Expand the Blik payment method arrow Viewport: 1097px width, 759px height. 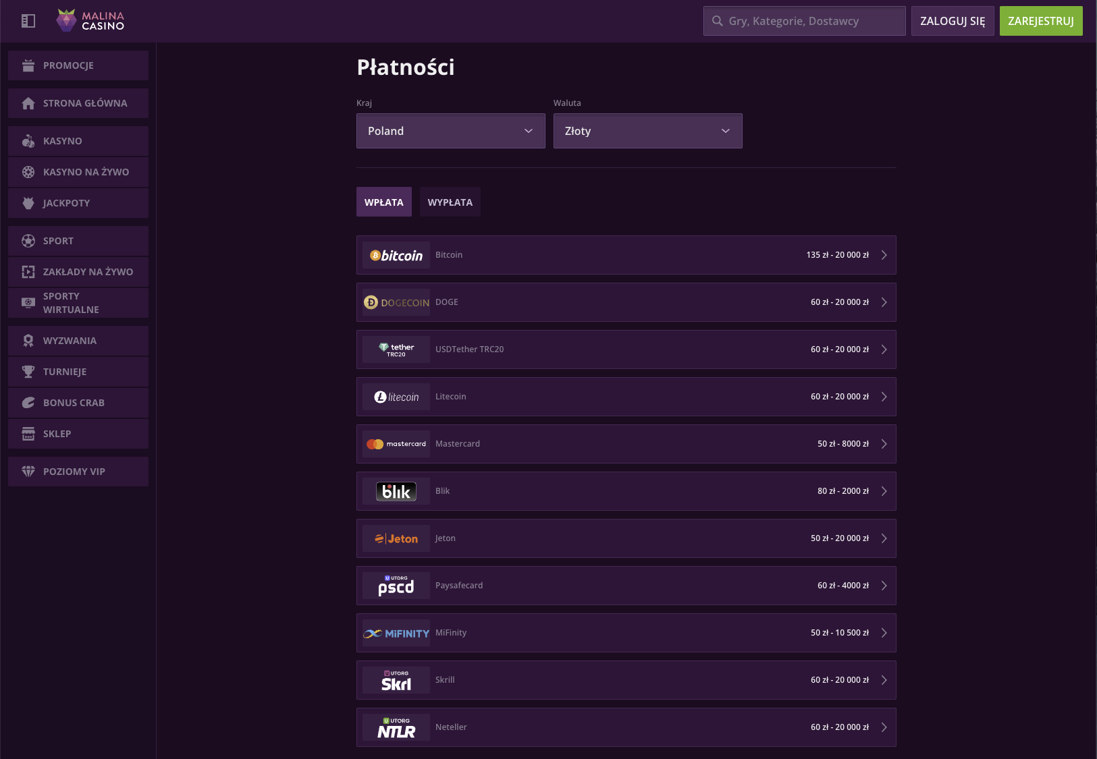tap(884, 491)
